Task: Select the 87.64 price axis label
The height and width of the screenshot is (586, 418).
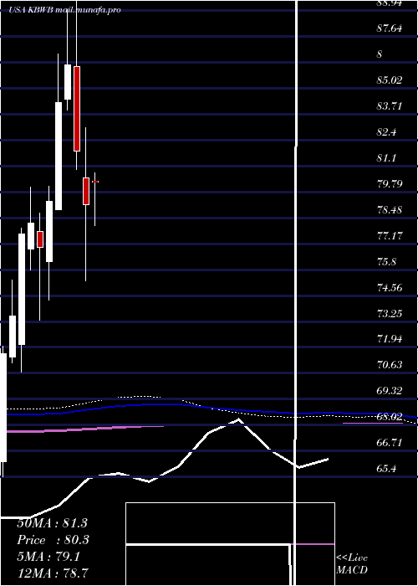Action: click(390, 28)
